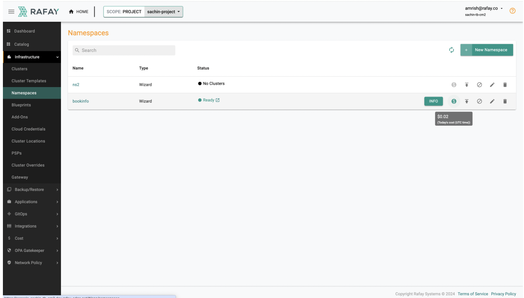Expand the Integrations section
The width and height of the screenshot is (524, 298).
pyautogui.click(x=32, y=226)
